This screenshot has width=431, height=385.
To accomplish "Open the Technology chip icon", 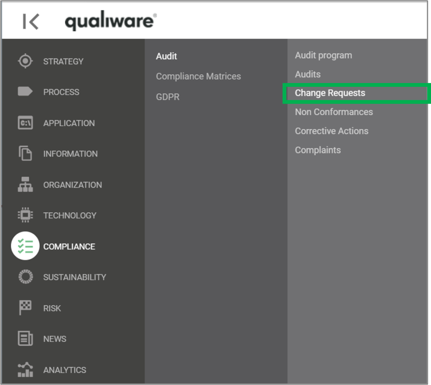I will coord(25,215).
